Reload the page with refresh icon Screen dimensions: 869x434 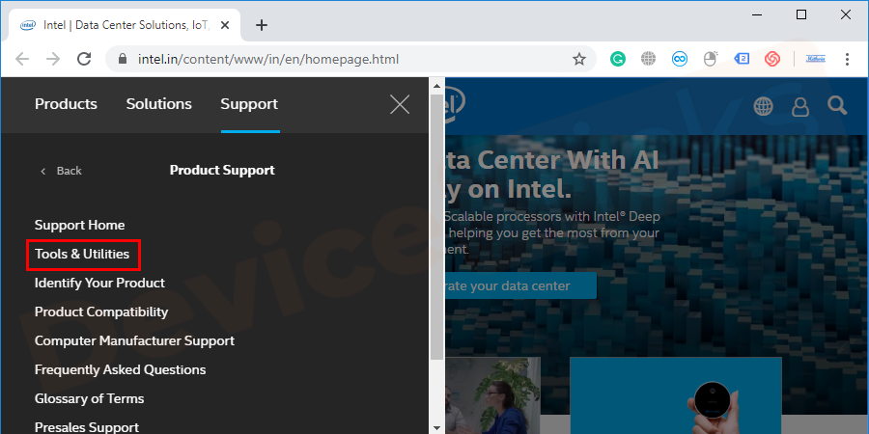point(84,59)
